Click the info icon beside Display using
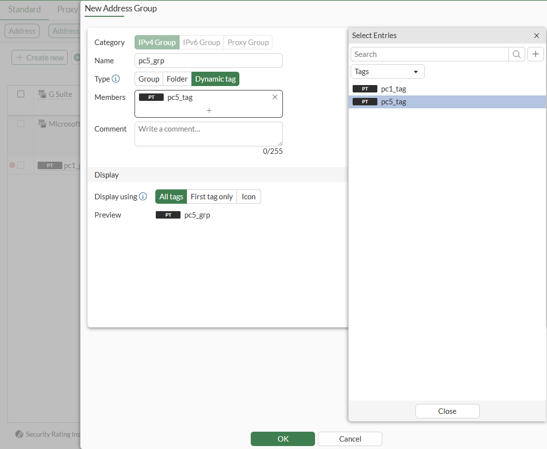Image resolution: width=547 pixels, height=449 pixels. (143, 196)
